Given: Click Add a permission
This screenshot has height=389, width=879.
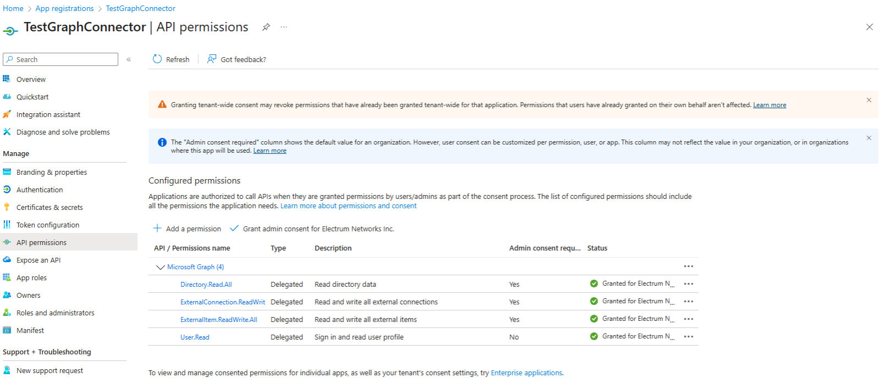Looking at the screenshot, I should coord(187,229).
